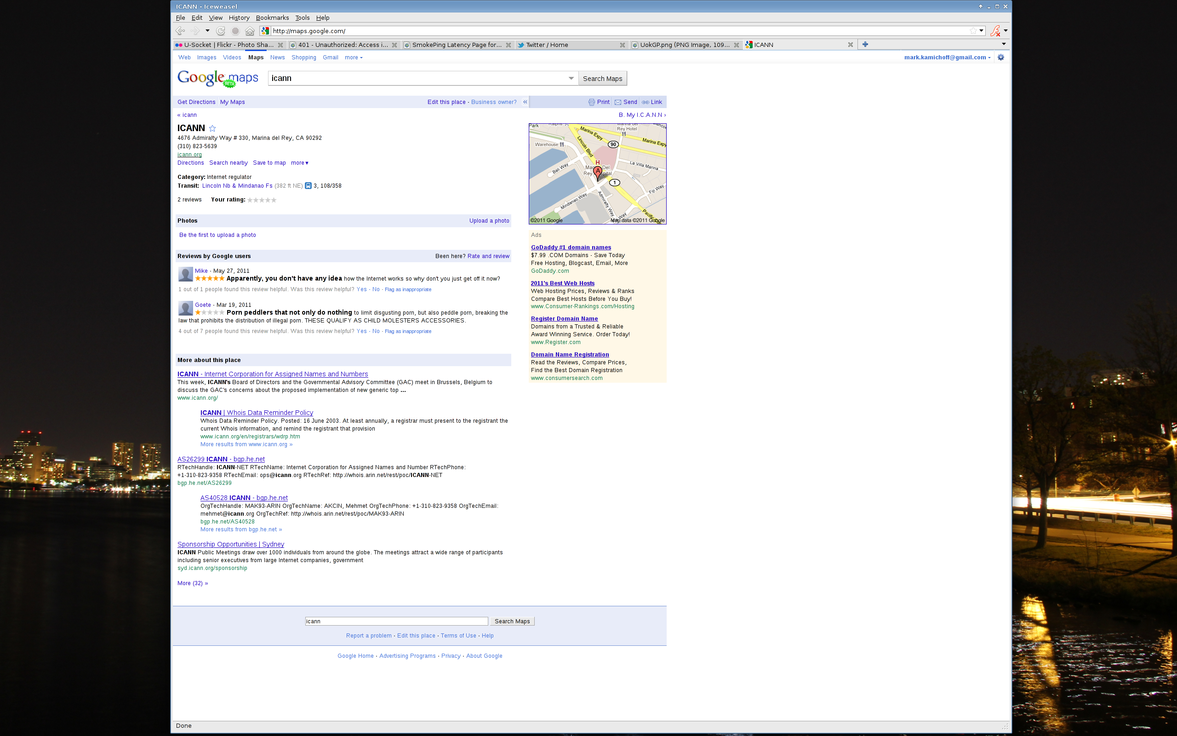Click Search nearby link
Viewport: 1177px width, 736px height.
click(x=229, y=163)
